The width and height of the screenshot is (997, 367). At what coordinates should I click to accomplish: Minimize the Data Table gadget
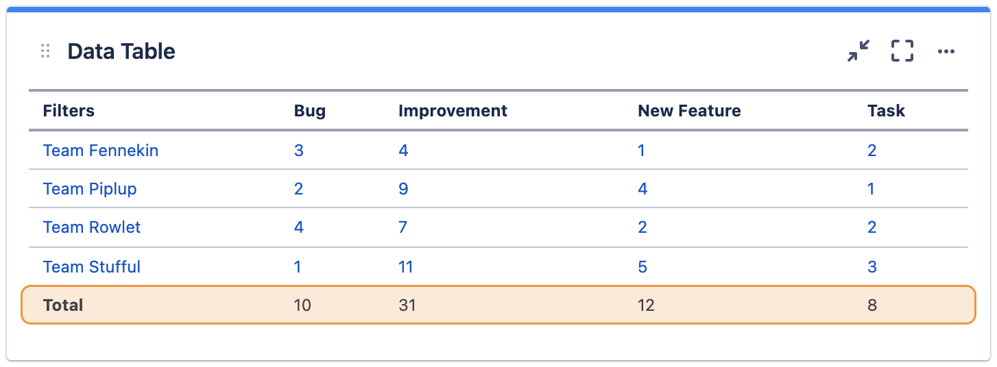click(858, 51)
